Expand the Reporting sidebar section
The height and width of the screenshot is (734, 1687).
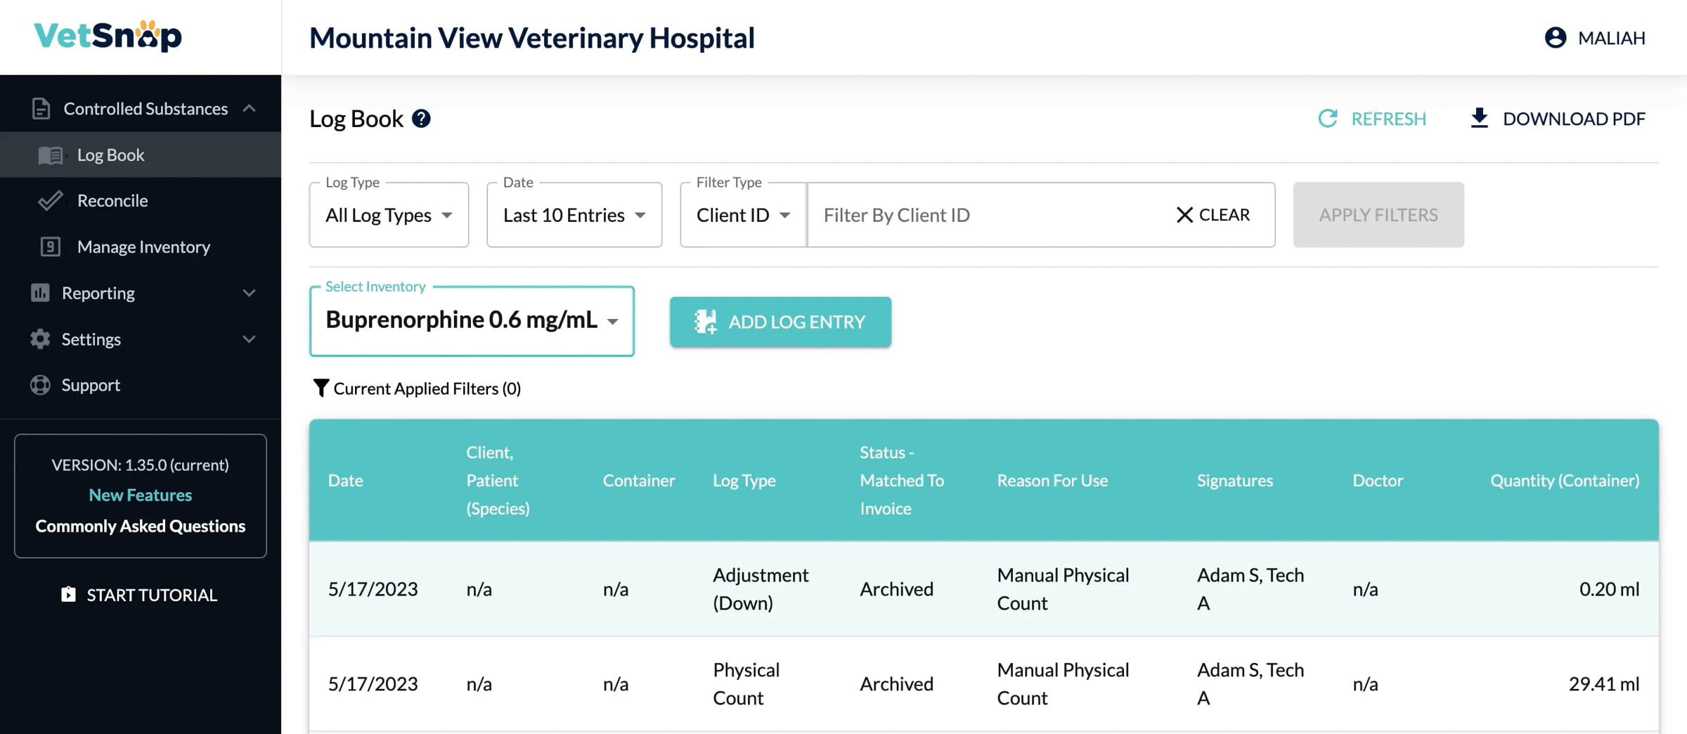click(141, 293)
